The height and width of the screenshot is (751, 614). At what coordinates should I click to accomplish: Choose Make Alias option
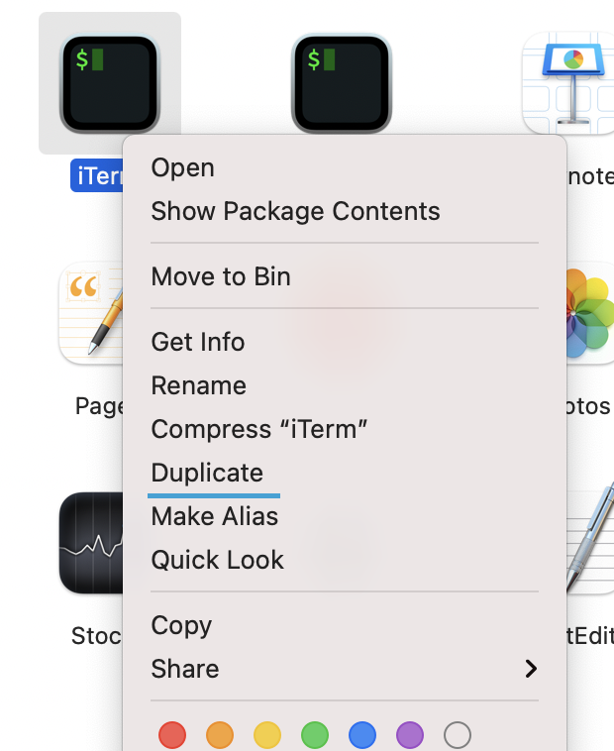pyautogui.click(x=214, y=516)
